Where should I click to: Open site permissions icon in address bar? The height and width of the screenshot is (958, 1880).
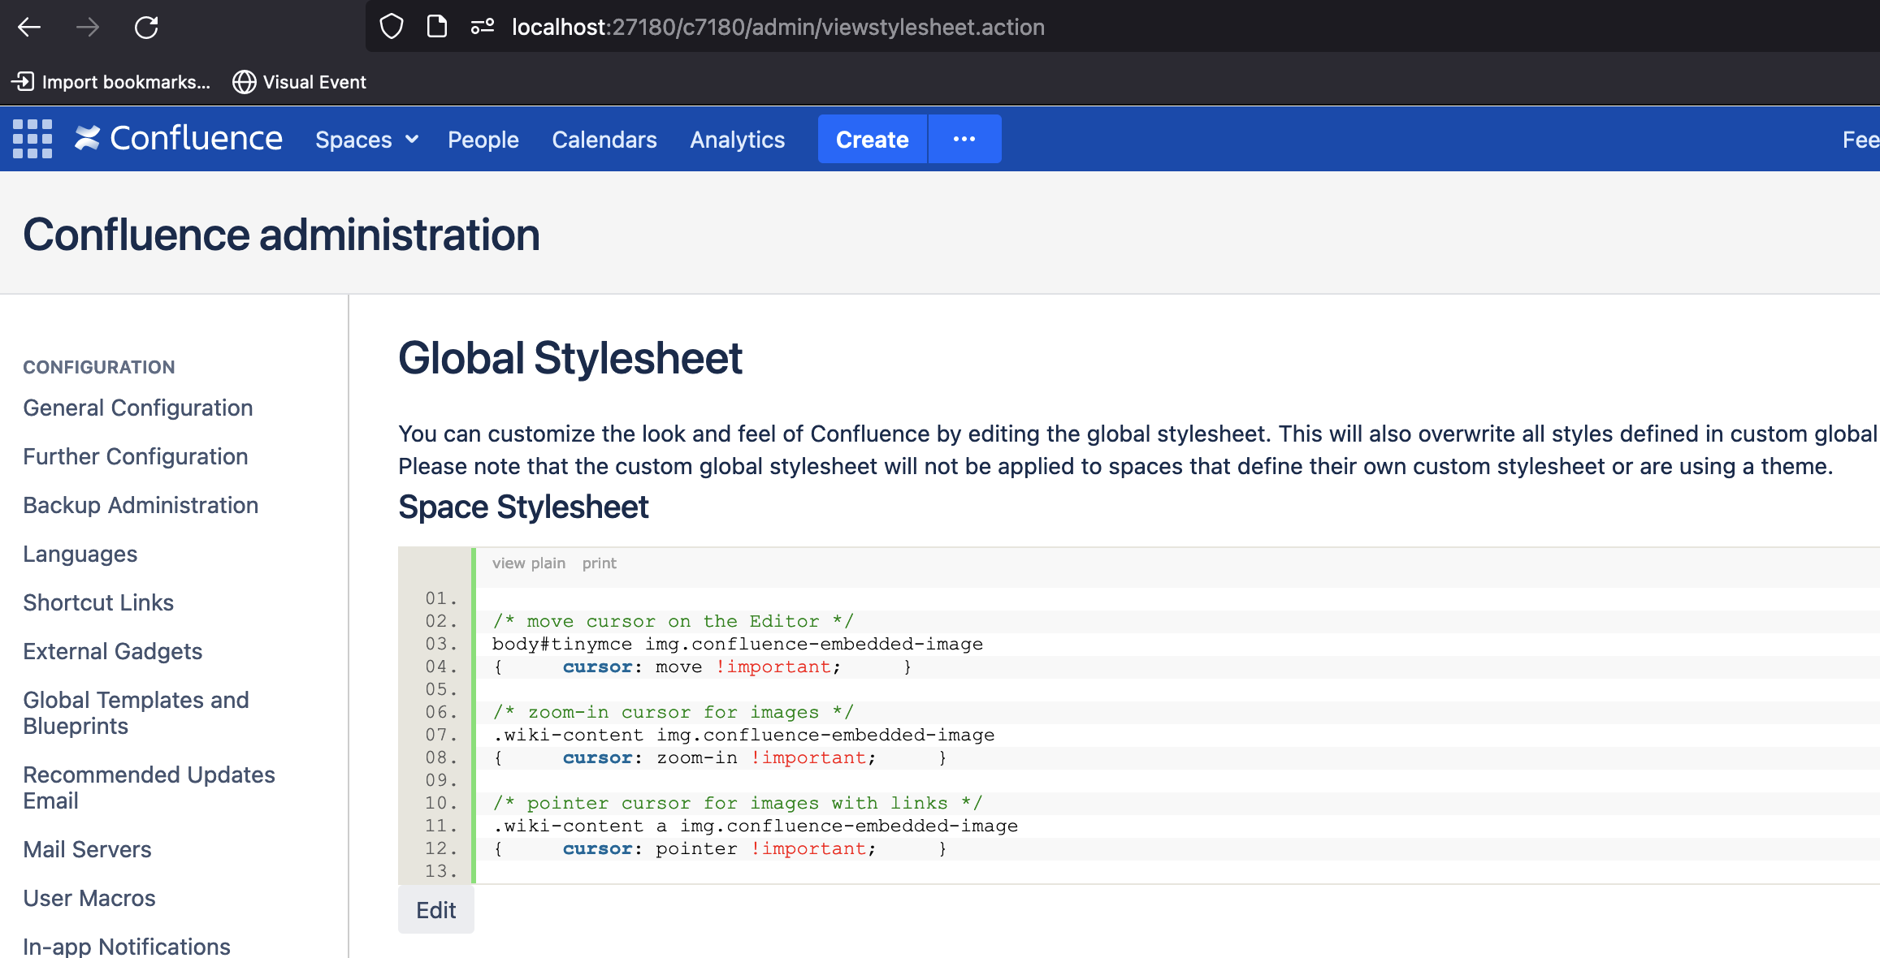pyautogui.click(x=483, y=27)
